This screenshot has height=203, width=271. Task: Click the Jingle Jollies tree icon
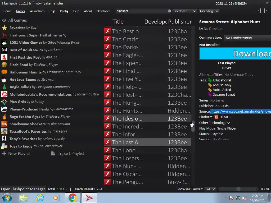(4, 87)
